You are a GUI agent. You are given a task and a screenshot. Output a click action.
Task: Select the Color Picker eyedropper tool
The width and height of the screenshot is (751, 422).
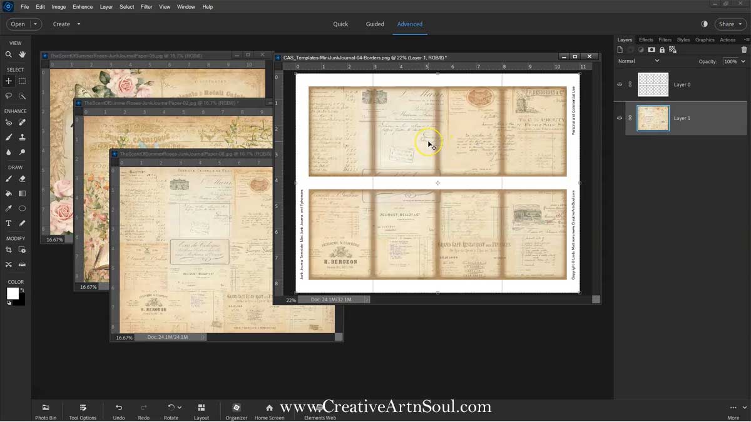pyautogui.click(x=9, y=208)
